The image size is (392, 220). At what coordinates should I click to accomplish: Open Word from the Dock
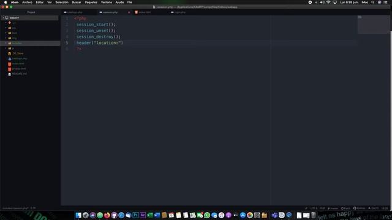click(157, 215)
